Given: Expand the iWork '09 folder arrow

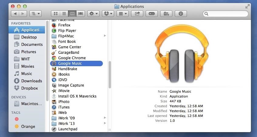Looking at the screenshot, I should coord(105,118).
